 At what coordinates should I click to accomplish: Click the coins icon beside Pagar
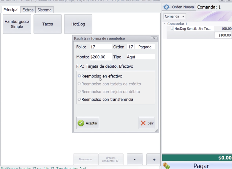166,166
